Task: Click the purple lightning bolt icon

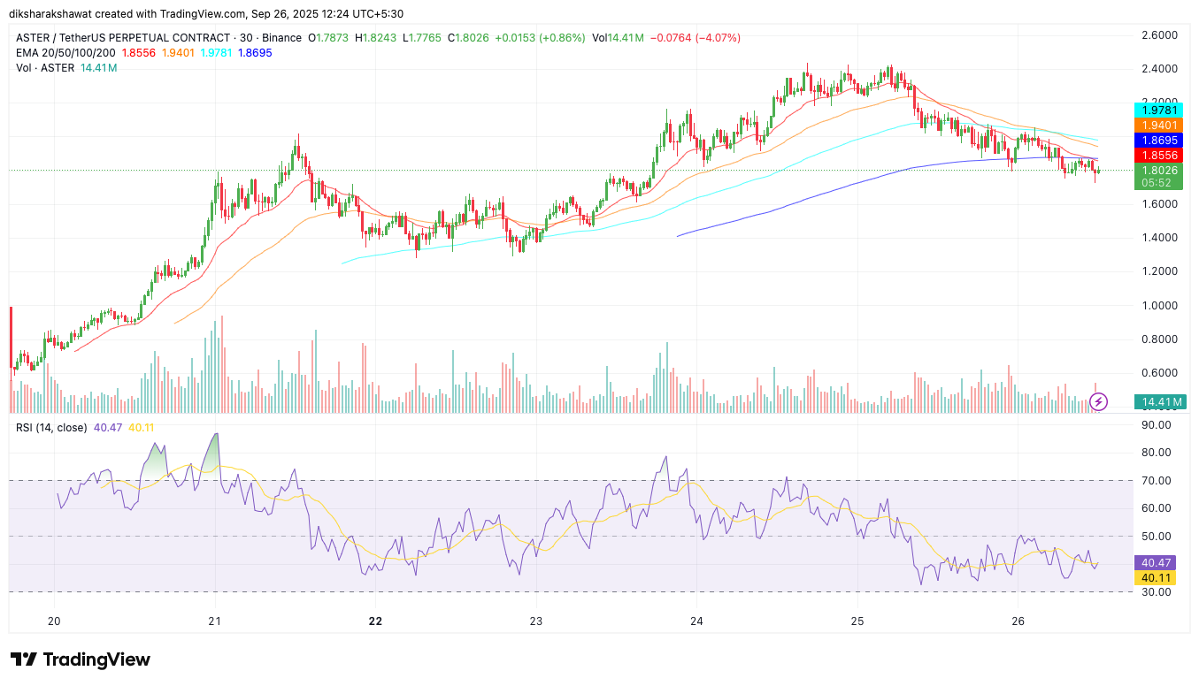Action: click(1098, 402)
